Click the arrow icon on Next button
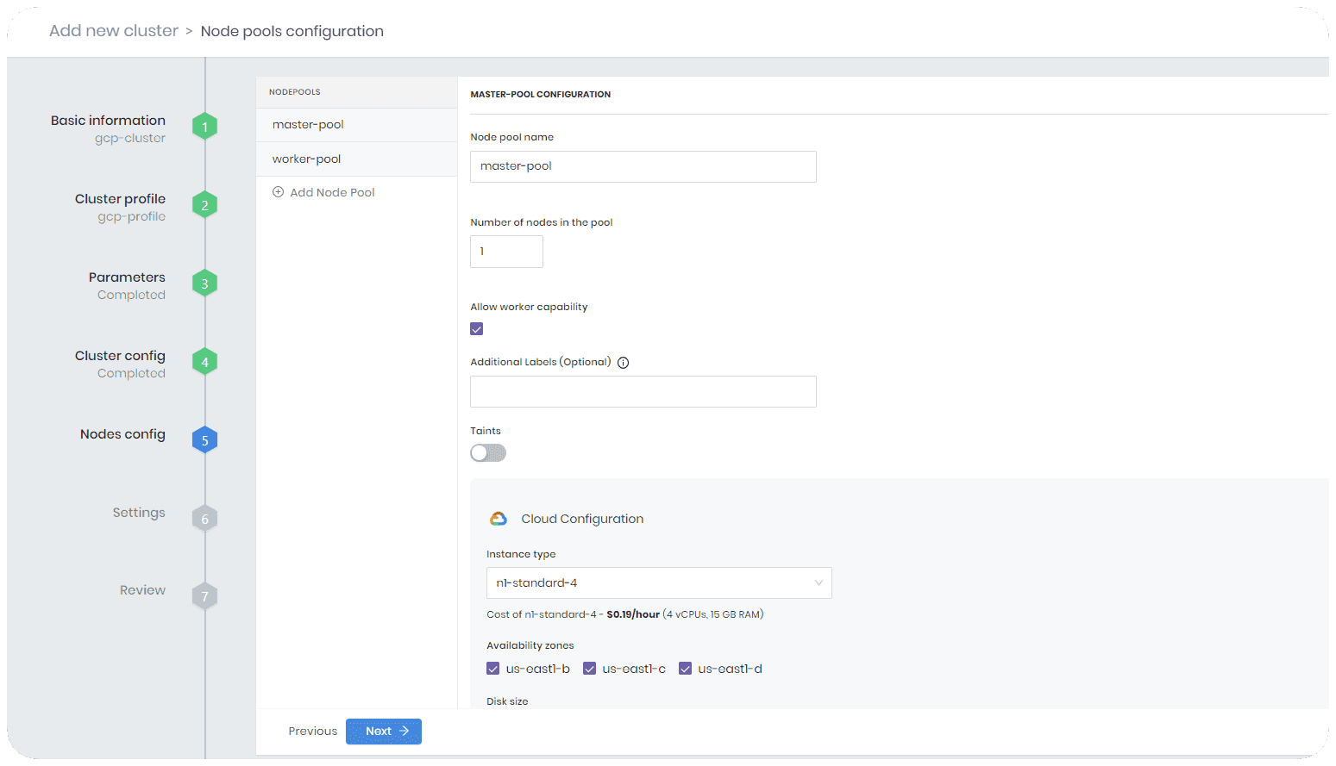Image resolution: width=1336 pixels, height=766 pixels. click(404, 731)
